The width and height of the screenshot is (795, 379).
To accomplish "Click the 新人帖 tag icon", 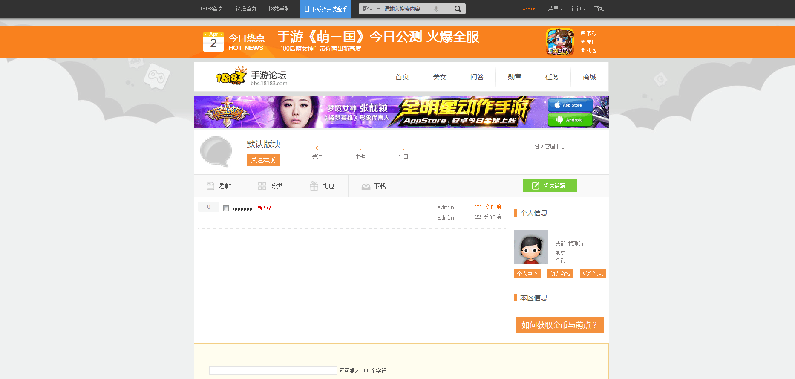I will (265, 208).
